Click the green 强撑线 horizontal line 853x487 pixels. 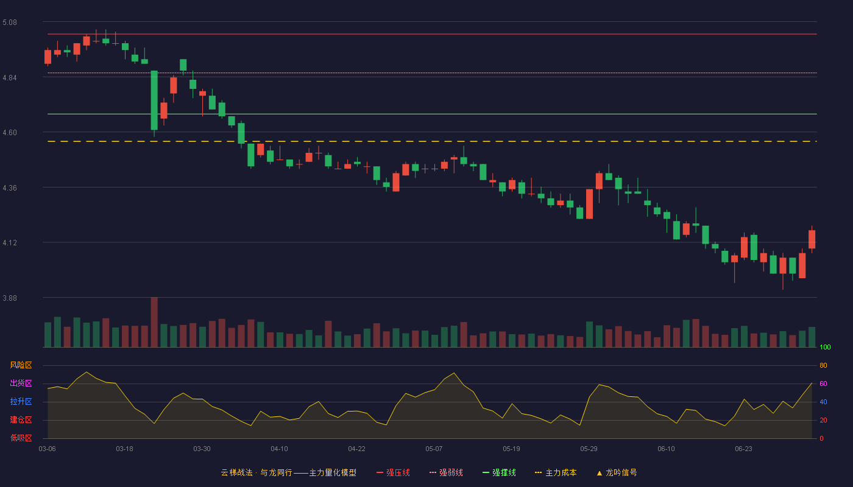[432, 114]
